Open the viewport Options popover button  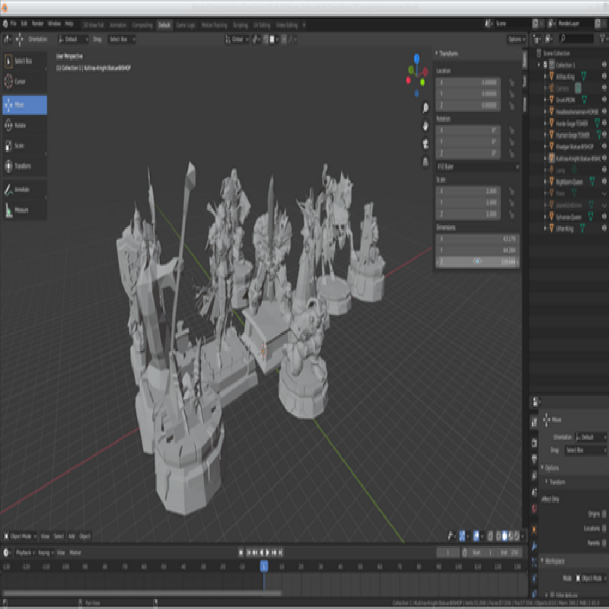click(x=515, y=39)
